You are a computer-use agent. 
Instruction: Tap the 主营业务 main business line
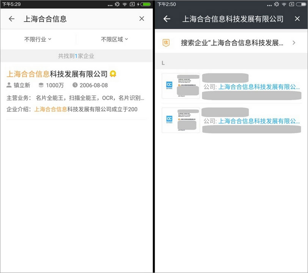[75, 98]
